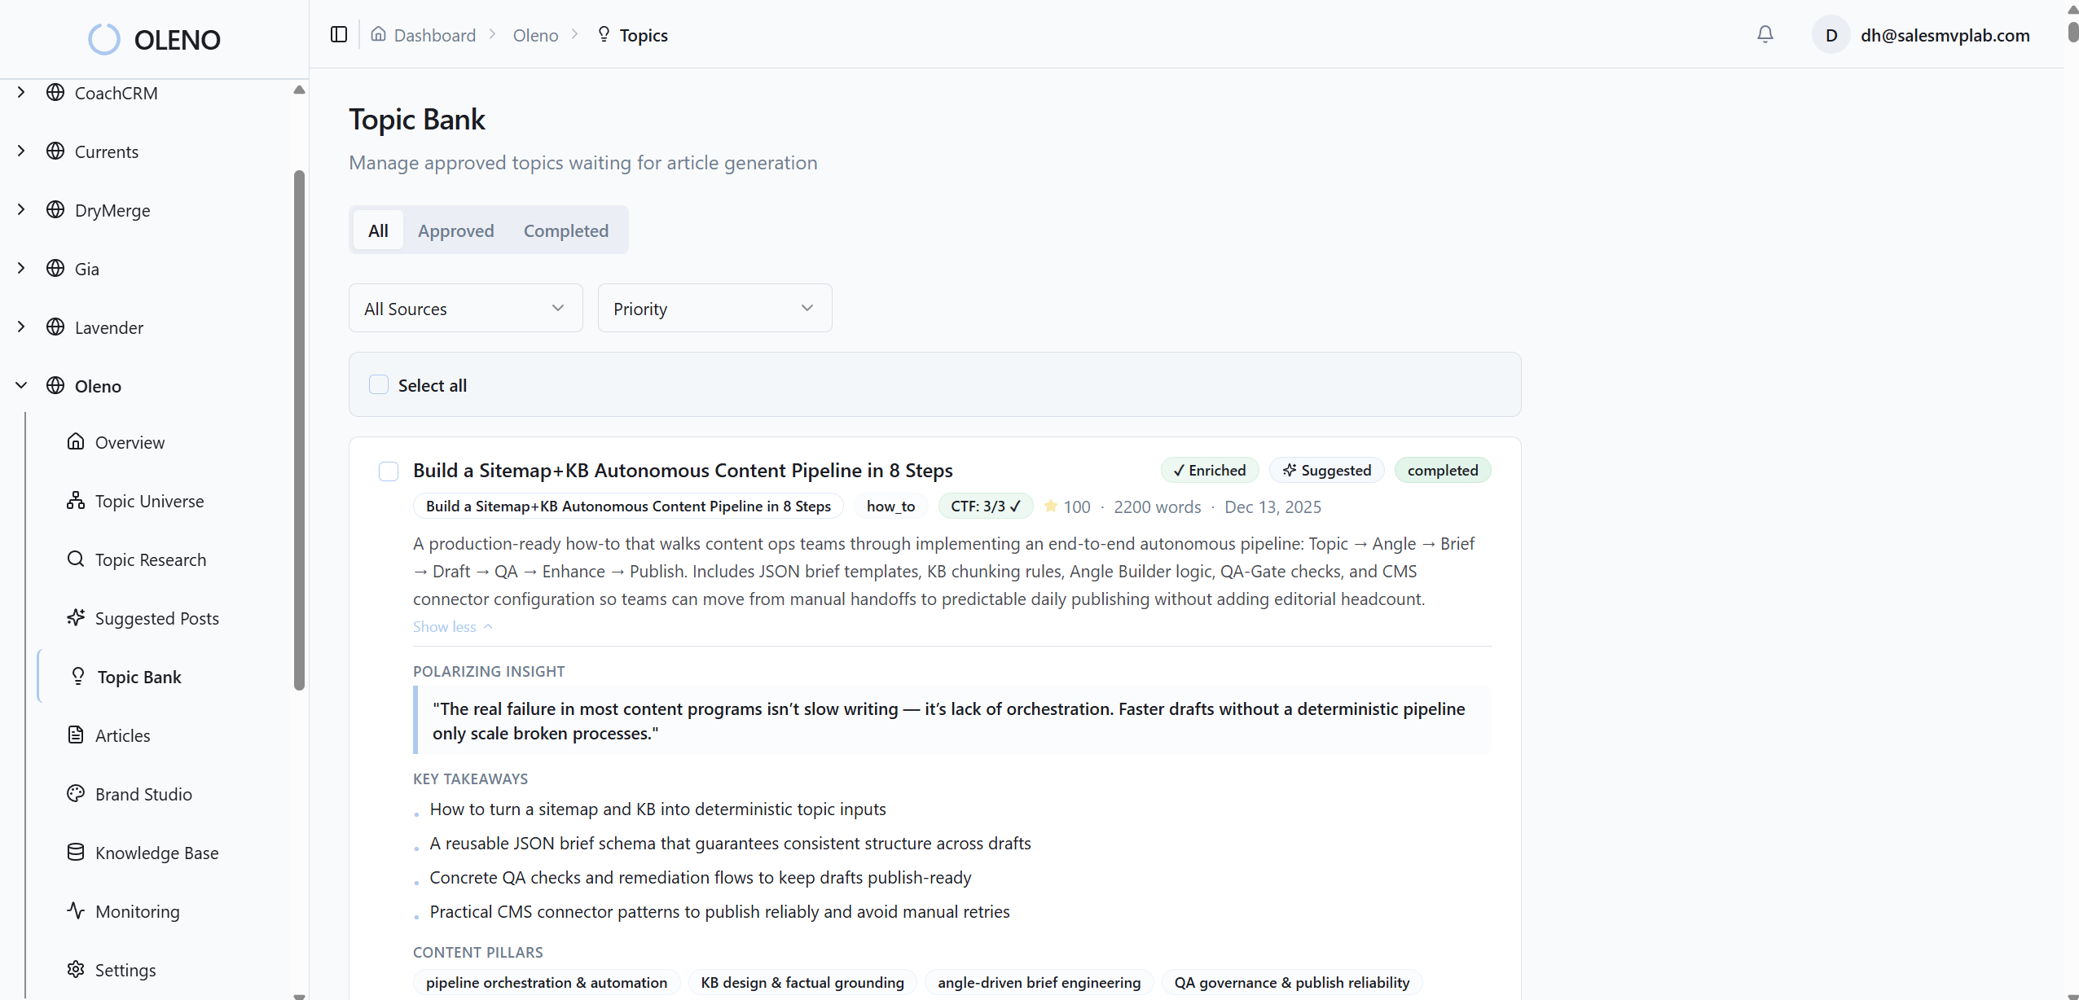
Task: Select the Topic Universe sidebar icon
Action: pyautogui.click(x=75, y=501)
